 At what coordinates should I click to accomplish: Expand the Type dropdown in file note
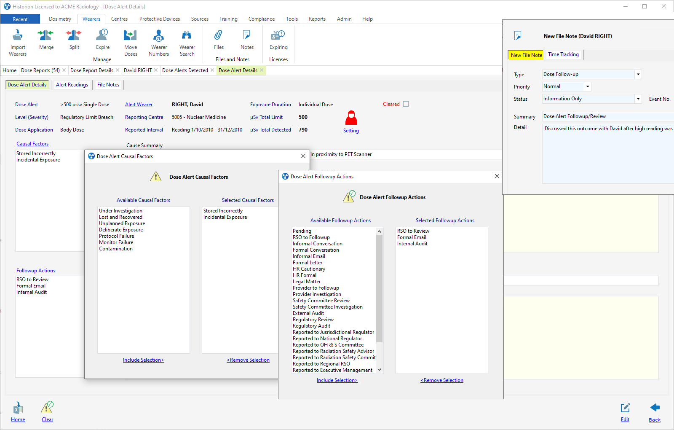click(x=638, y=75)
